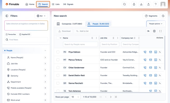This screenshot has height=103, width=170.
Task: Add the Exclude DNC numbers filter
Action: pos(45,94)
